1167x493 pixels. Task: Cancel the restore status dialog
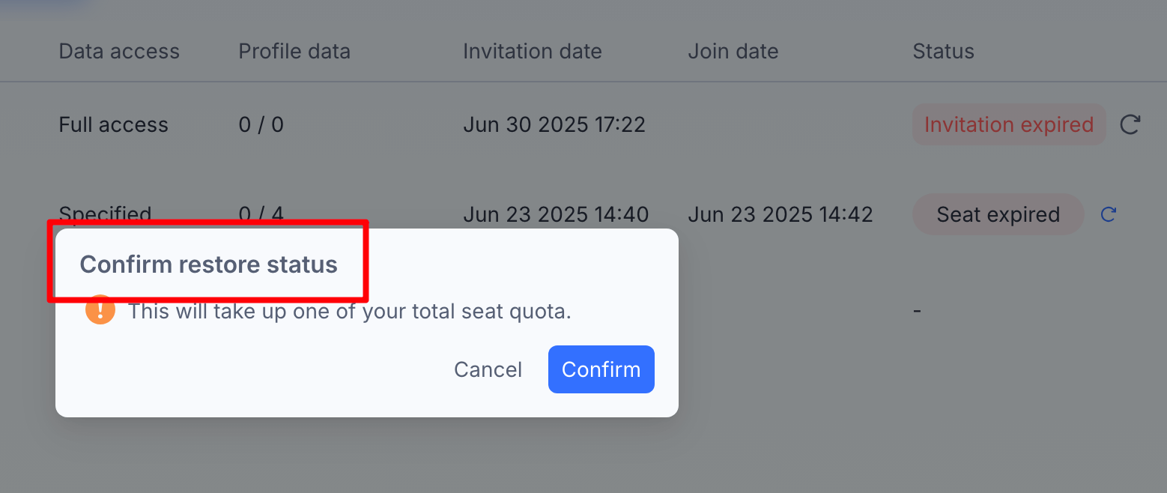(488, 369)
